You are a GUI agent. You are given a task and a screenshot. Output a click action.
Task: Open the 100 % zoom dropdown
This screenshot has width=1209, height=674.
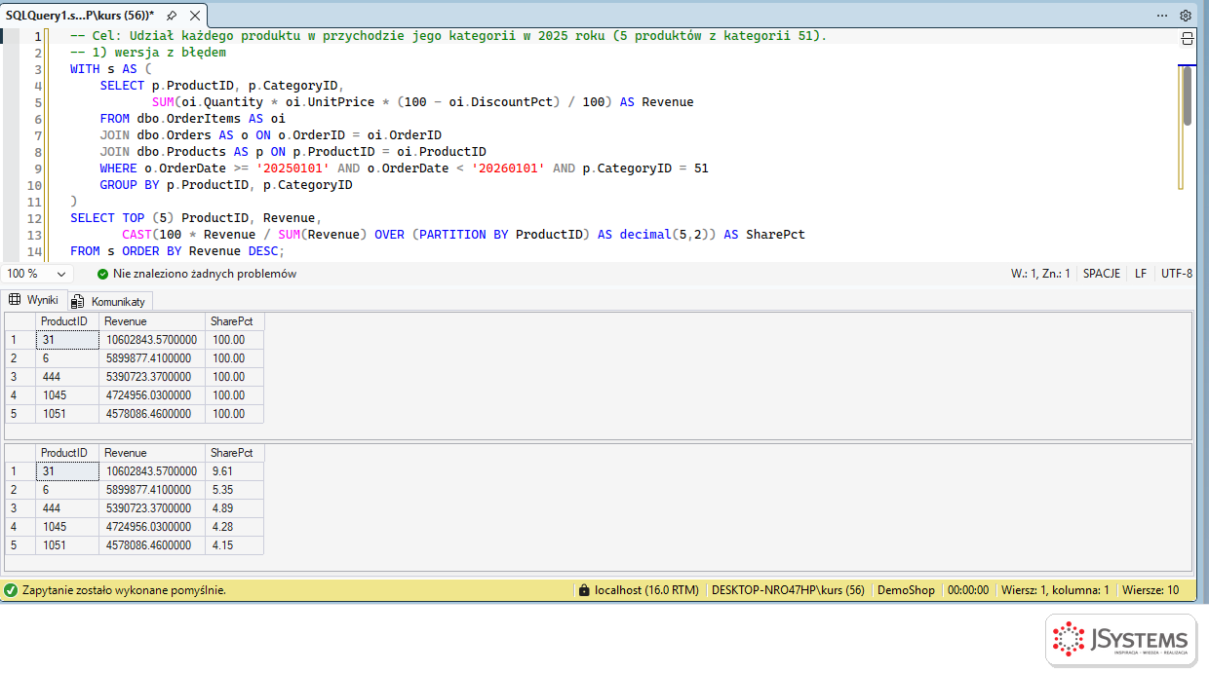(x=36, y=275)
